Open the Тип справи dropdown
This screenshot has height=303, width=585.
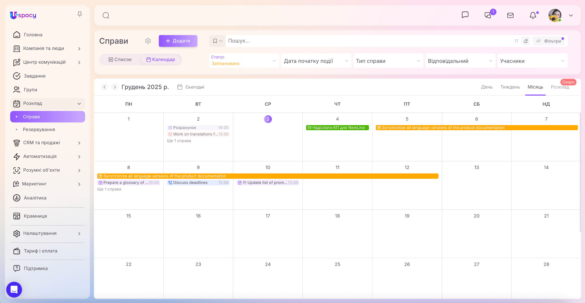[388, 61]
